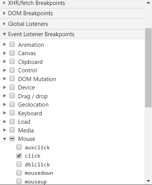Viewport: 152px width, 185px height.
Task: Tick the mouseup event checkbox
Action: pos(19,181)
